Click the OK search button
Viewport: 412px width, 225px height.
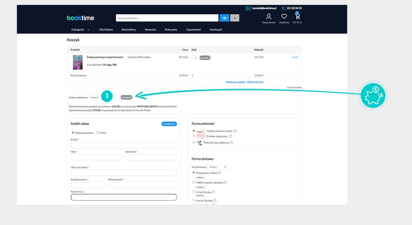point(224,18)
